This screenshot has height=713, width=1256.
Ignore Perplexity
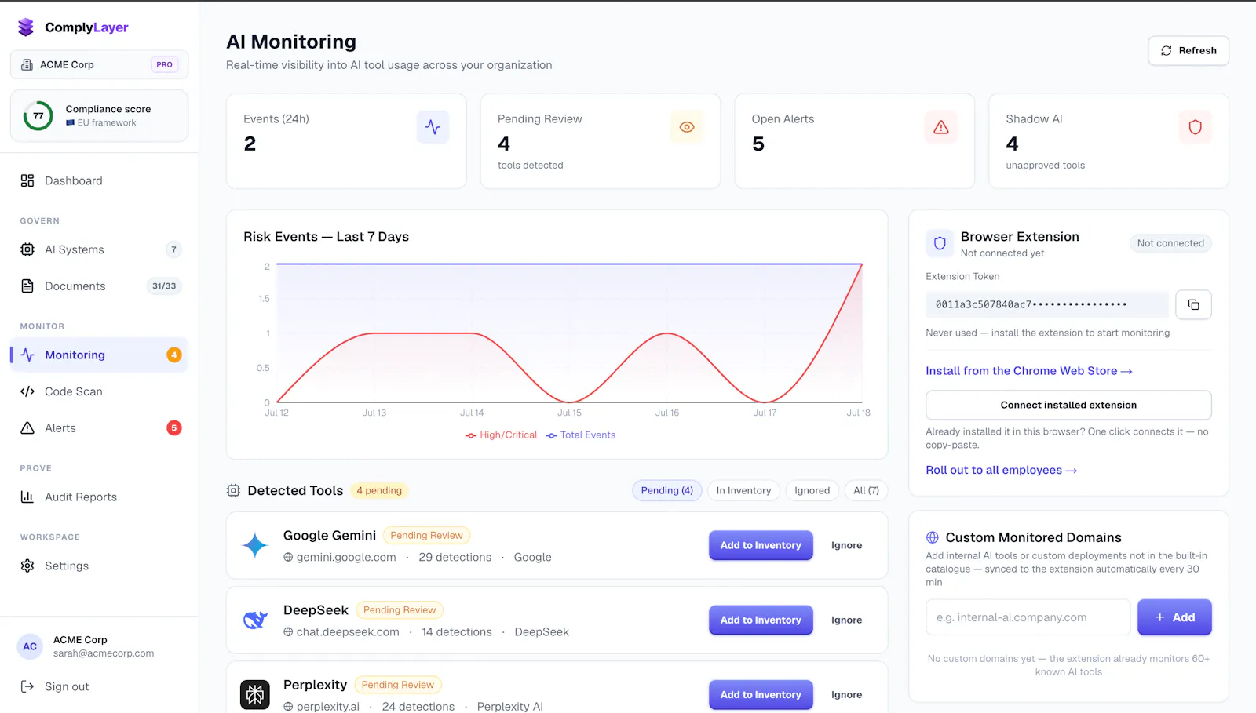click(x=846, y=694)
